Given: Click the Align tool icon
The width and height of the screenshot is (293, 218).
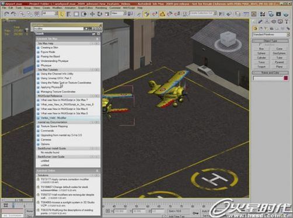Looking at the screenshot, I should point(229,13).
